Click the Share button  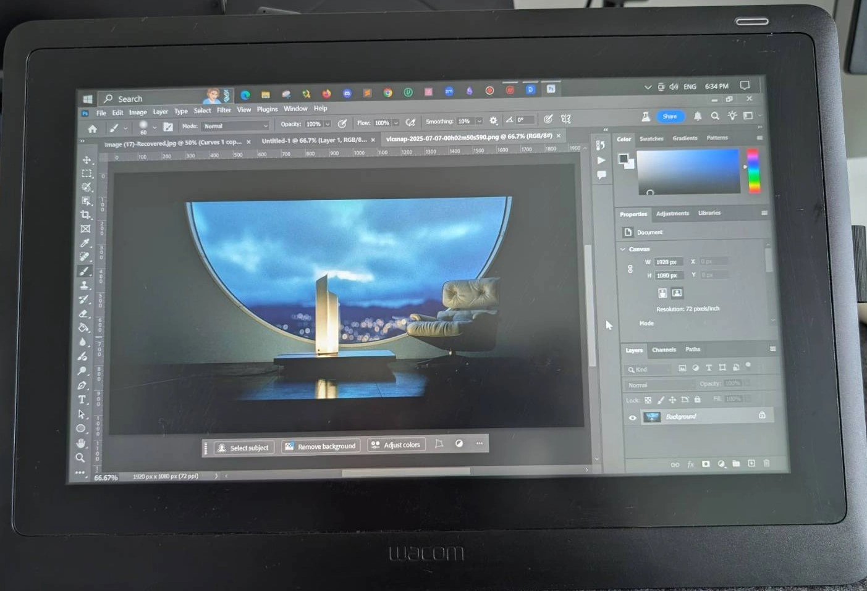point(670,116)
